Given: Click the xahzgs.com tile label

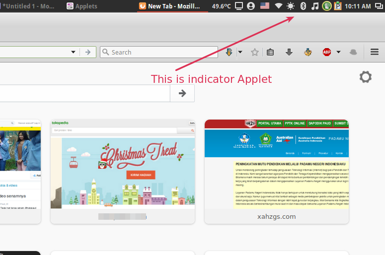Looking at the screenshot, I should tap(277, 216).
